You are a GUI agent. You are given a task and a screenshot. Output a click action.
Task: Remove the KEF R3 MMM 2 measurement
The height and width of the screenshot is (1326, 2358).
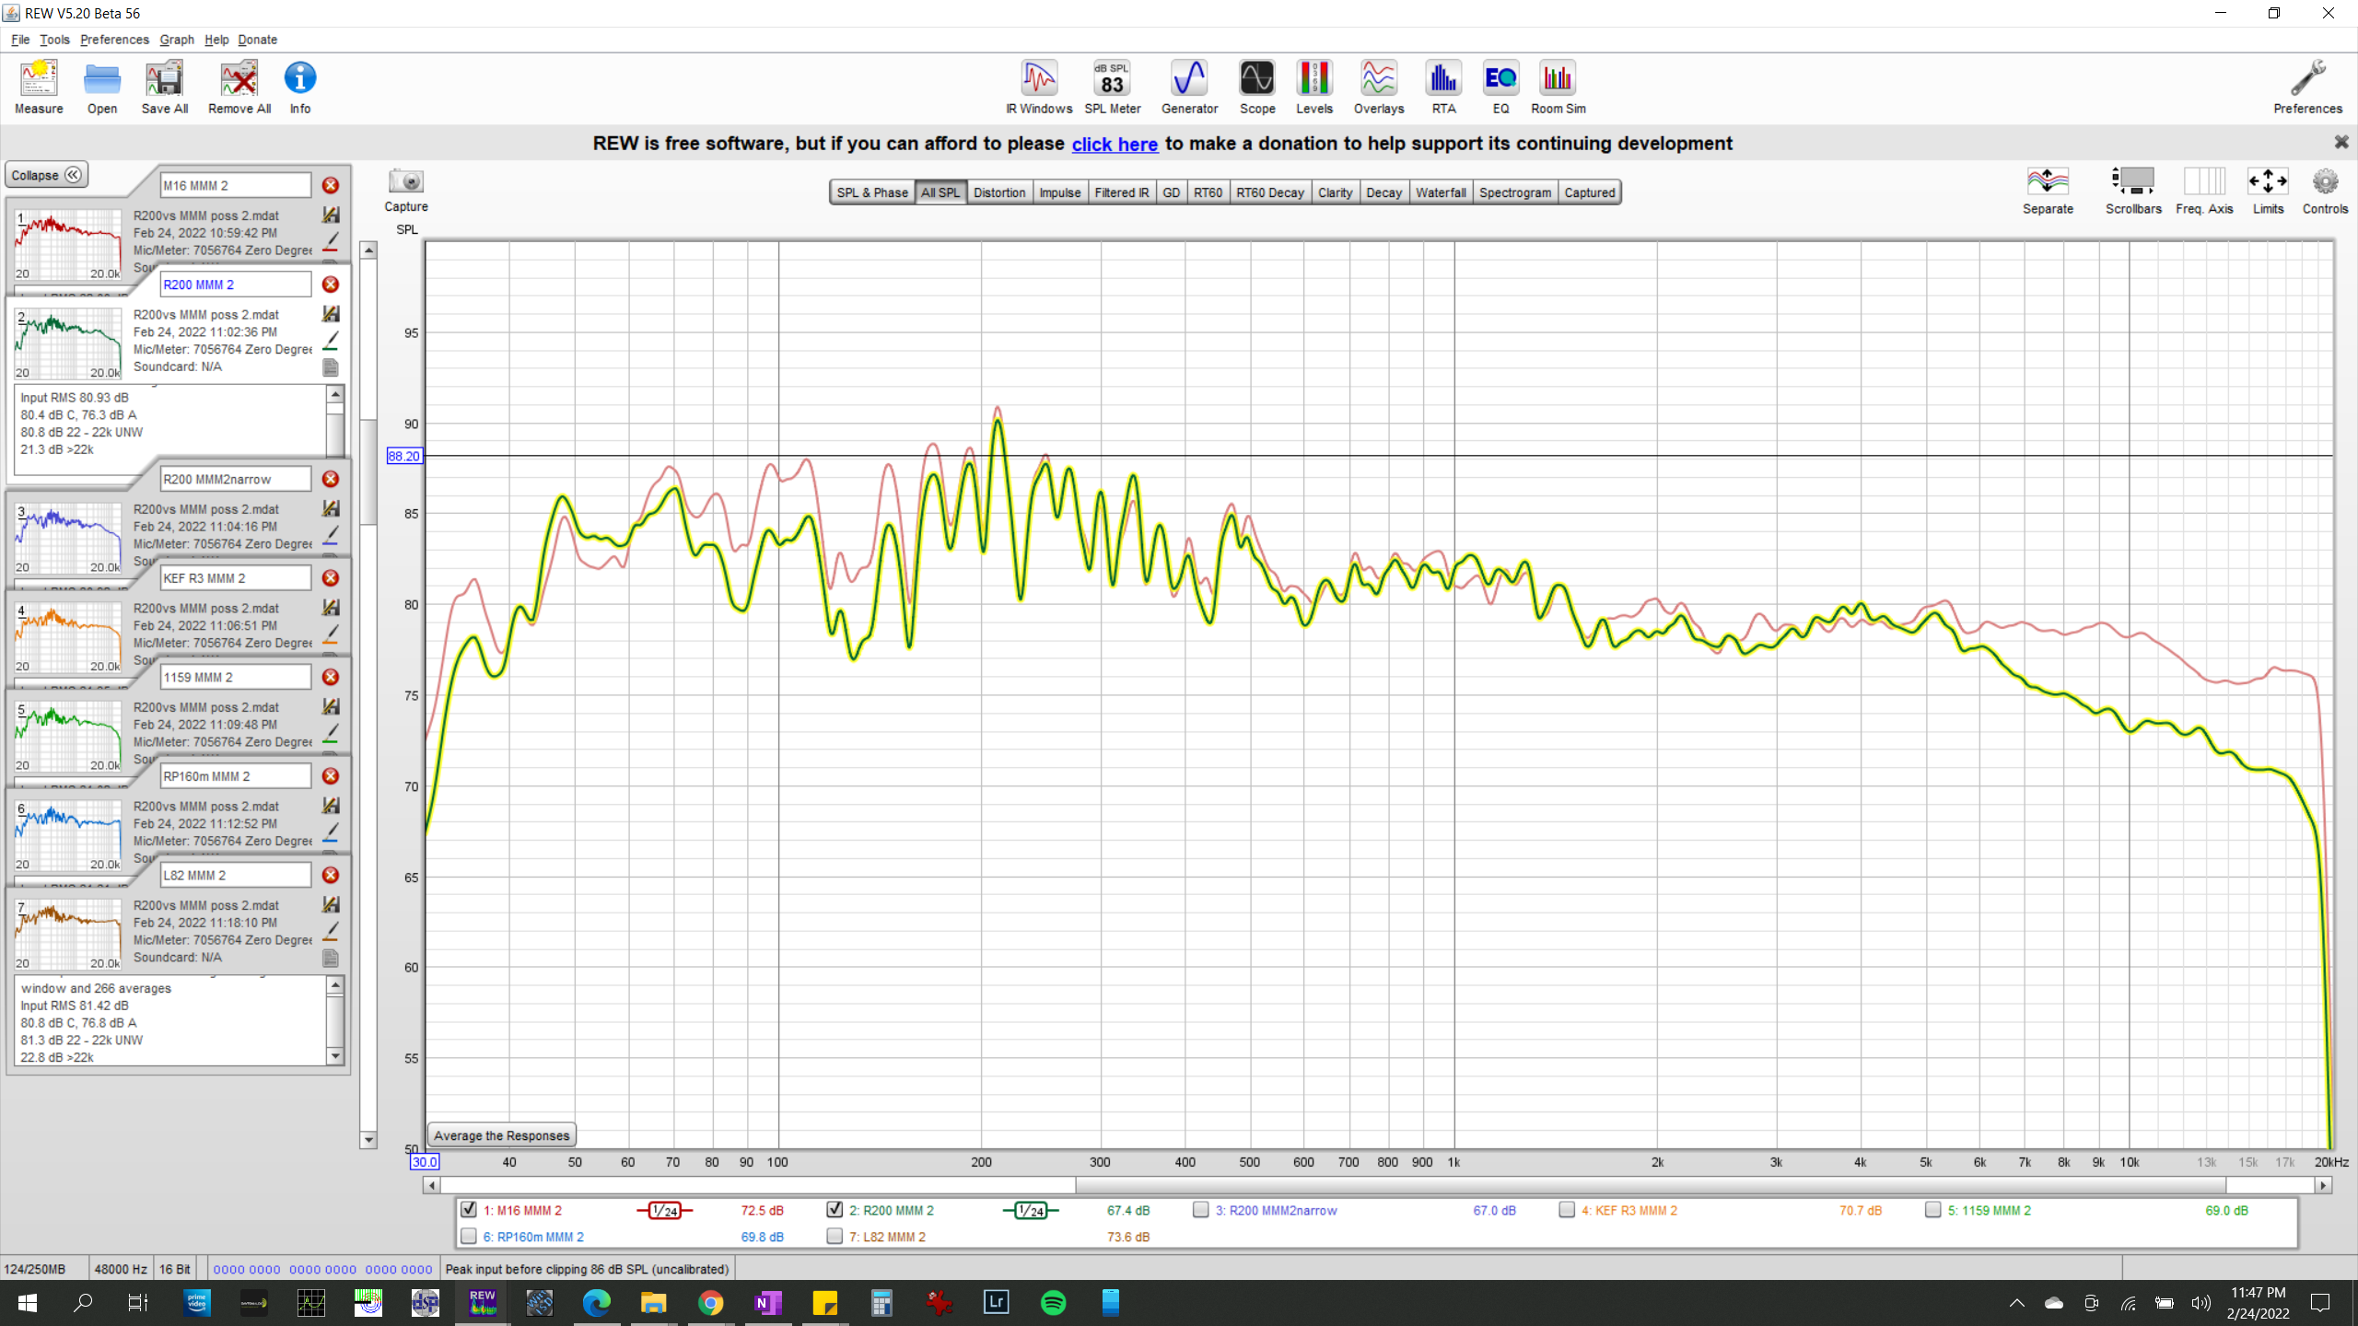(x=331, y=578)
